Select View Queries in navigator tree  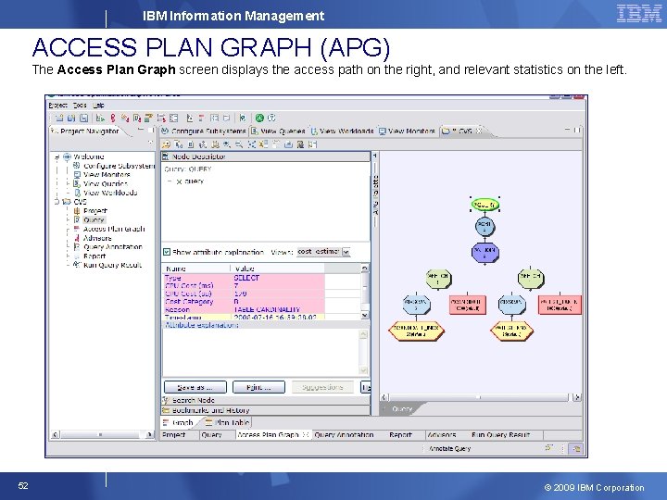coord(101,183)
